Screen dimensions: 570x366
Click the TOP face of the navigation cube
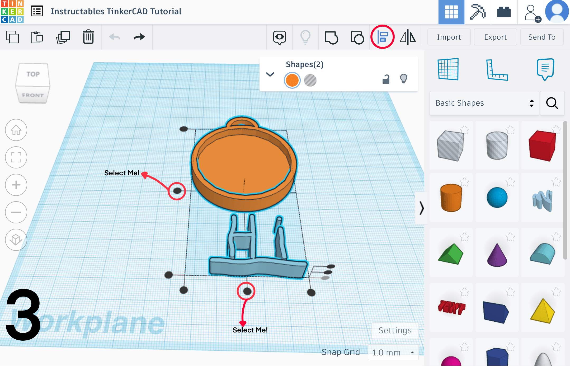(33, 74)
